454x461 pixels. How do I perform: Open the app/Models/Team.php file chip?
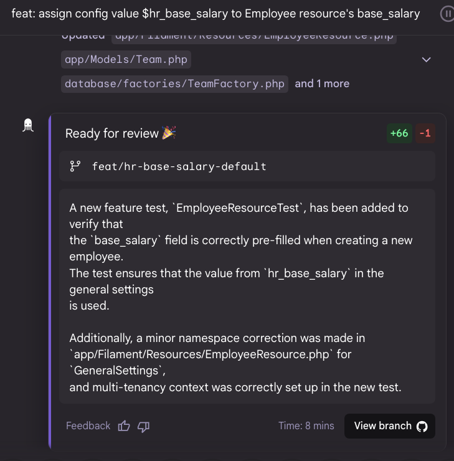[x=126, y=60]
